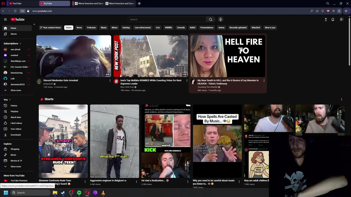This screenshot has width=351, height=197.
Task: Reload the page with browser refresh icon
Action: point(15,11)
